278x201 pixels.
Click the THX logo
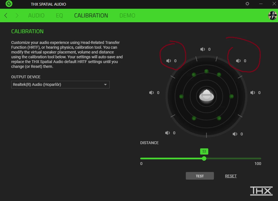click(x=261, y=191)
